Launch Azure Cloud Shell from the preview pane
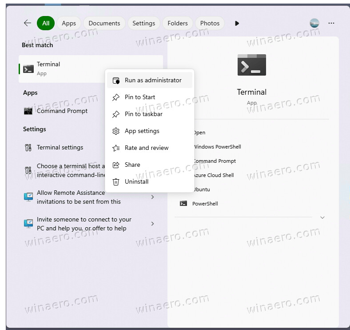 214,175
